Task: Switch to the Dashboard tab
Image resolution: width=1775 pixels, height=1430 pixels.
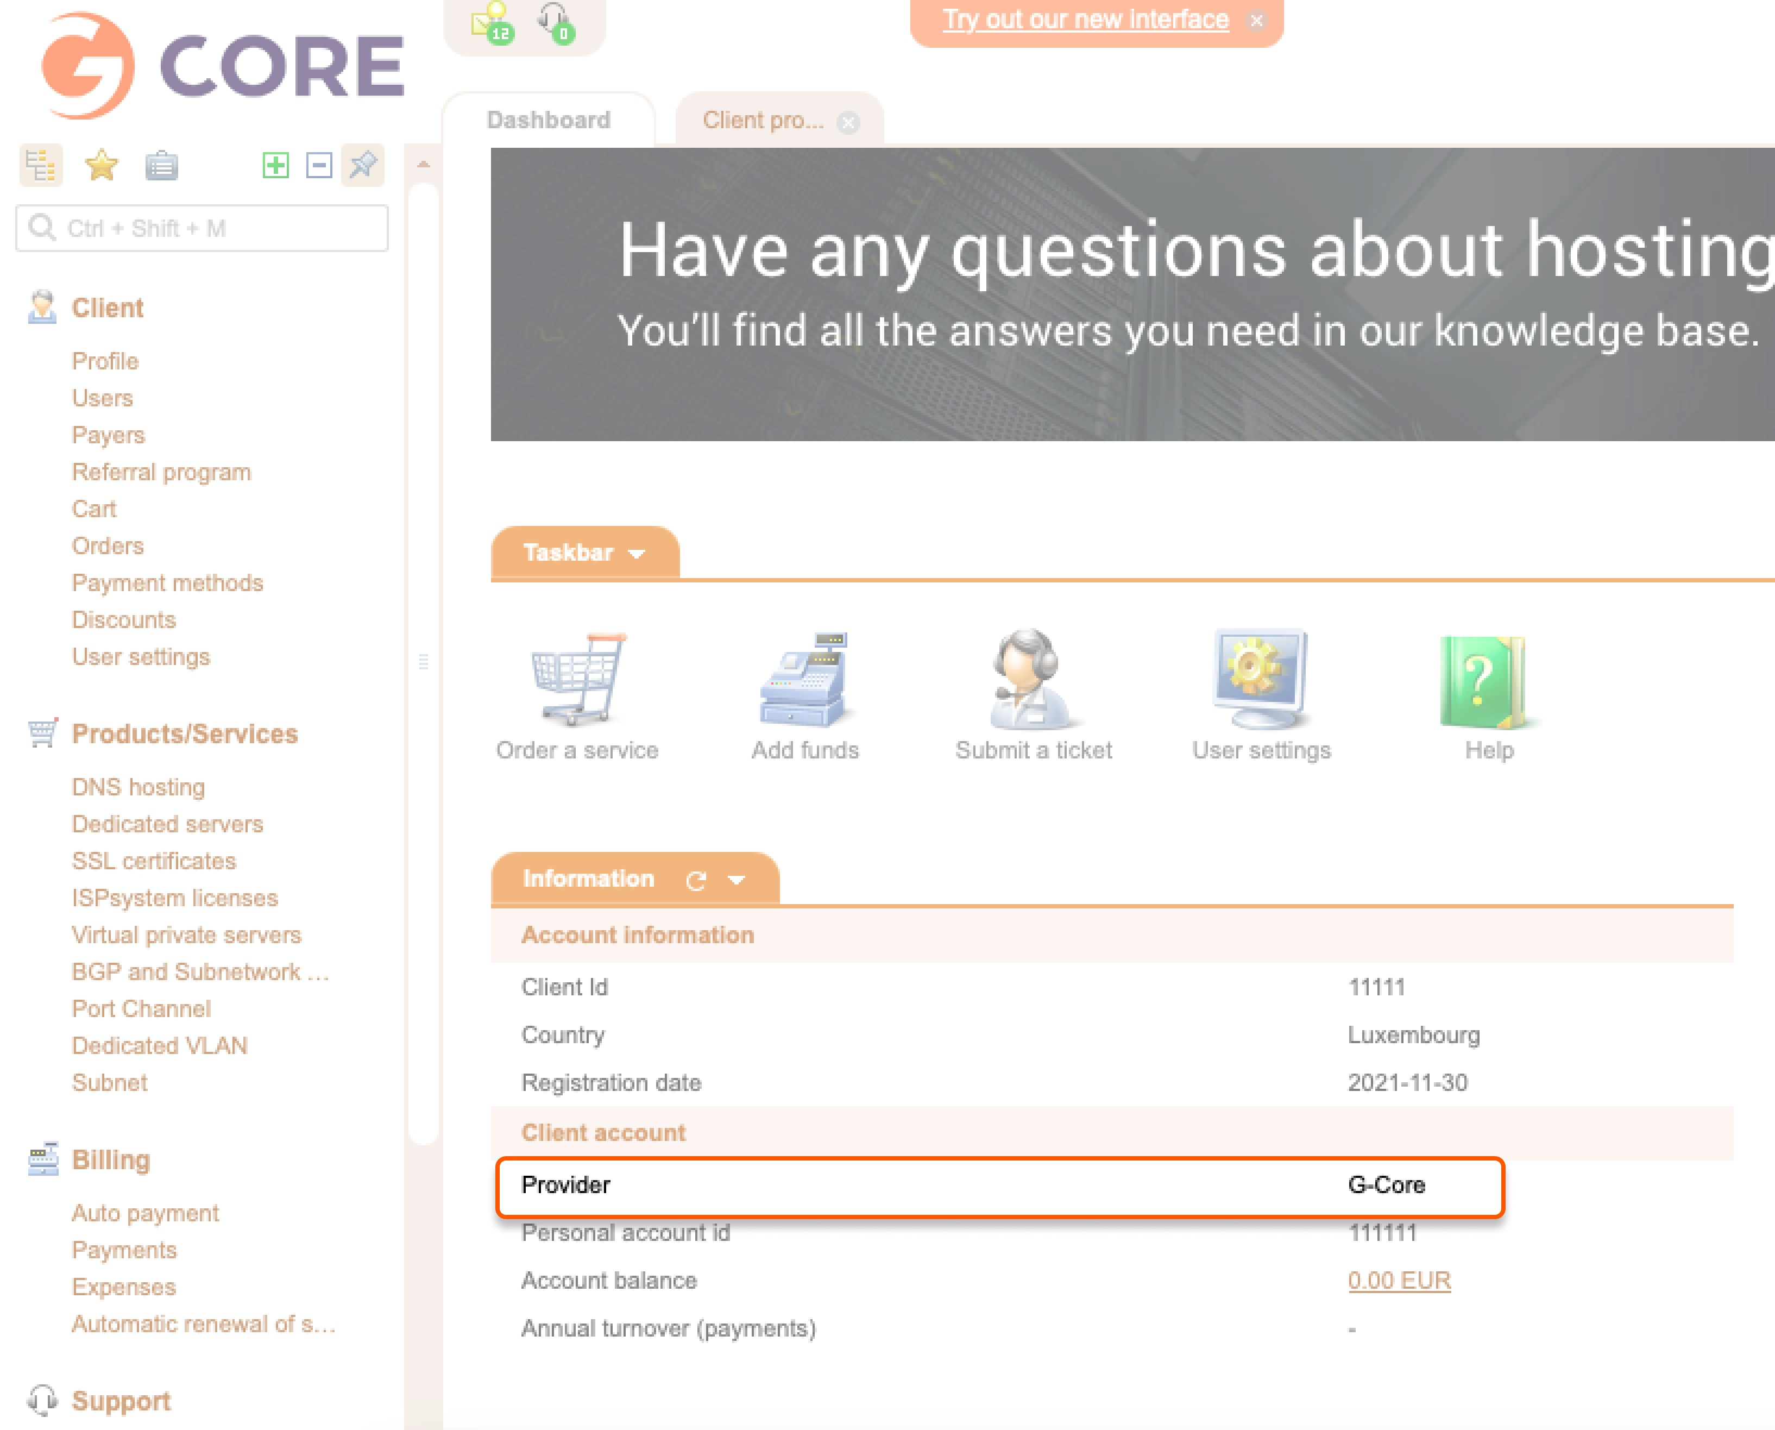Action: [x=549, y=120]
